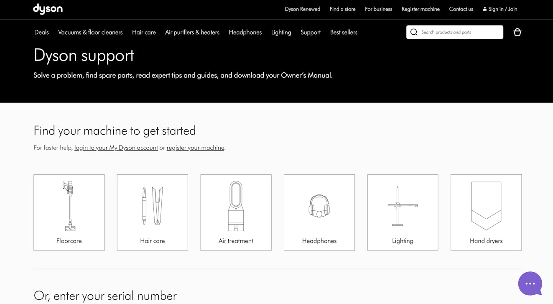Open the Find a store link

tap(342, 9)
